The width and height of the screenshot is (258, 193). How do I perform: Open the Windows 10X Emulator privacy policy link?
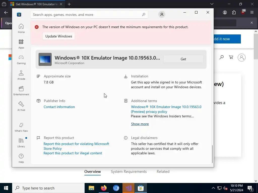166,109
